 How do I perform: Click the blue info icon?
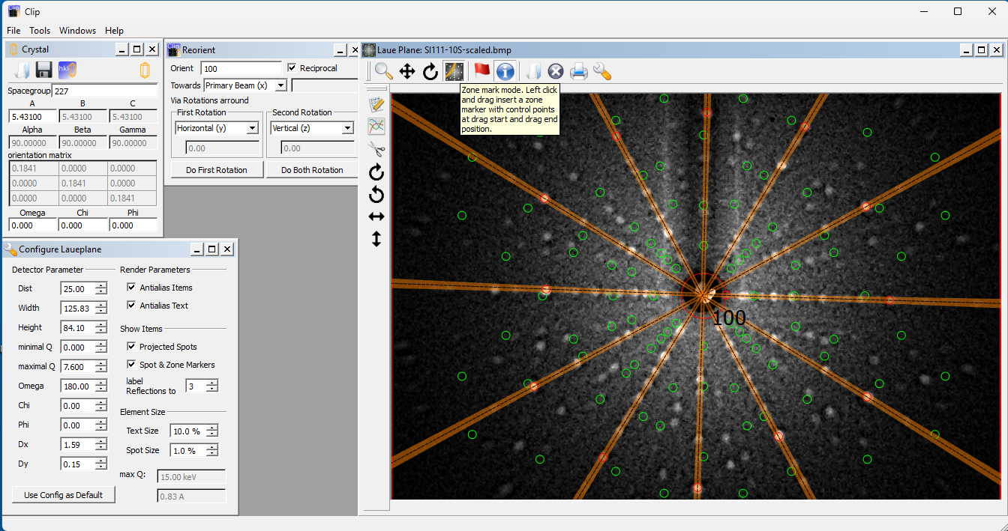coord(505,71)
